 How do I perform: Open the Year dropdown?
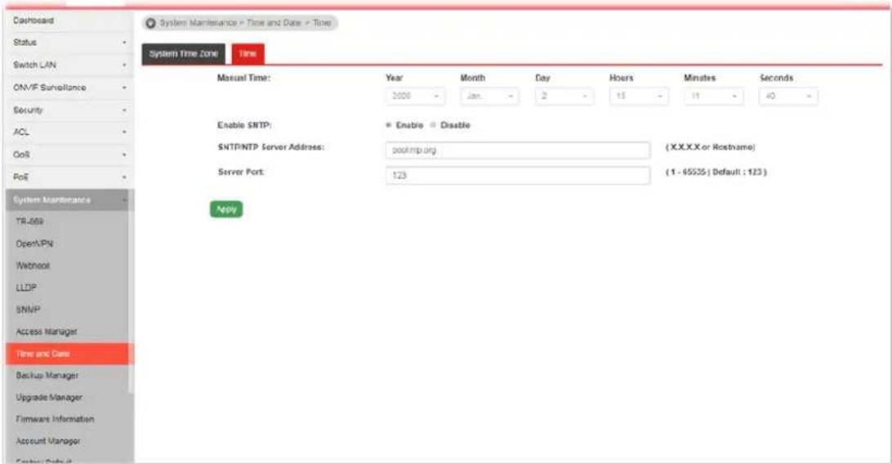[415, 96]
